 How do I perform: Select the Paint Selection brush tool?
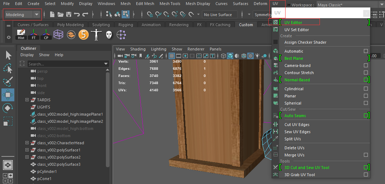pyautogui.click(x=8, y=82)
